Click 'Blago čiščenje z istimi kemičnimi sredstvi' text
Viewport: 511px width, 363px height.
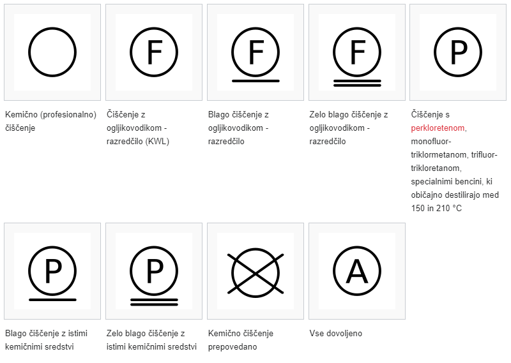[46, 340]
